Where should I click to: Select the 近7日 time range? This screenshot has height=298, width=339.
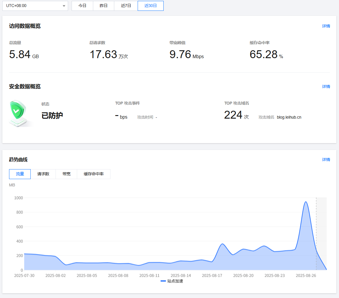coord(126,6)
